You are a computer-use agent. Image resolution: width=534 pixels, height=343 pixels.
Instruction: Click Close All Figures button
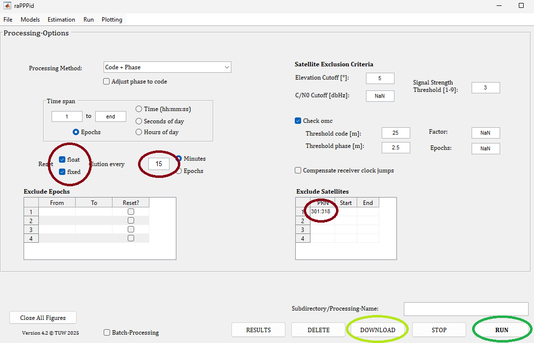tap(43, 318)
